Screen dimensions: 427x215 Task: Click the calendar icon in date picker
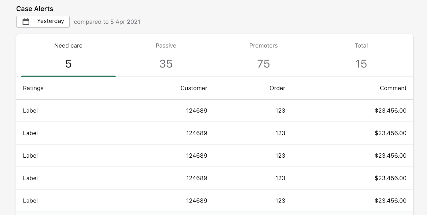[x=26, y=22]
